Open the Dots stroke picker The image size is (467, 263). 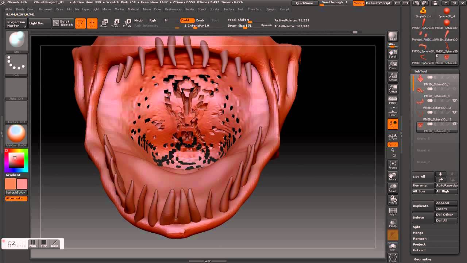(17, 65)
